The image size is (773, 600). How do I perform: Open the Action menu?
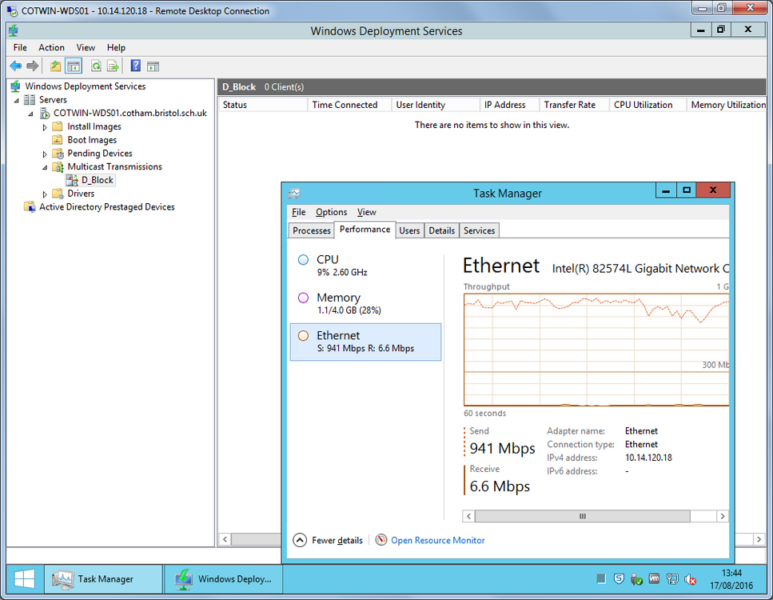51,47
